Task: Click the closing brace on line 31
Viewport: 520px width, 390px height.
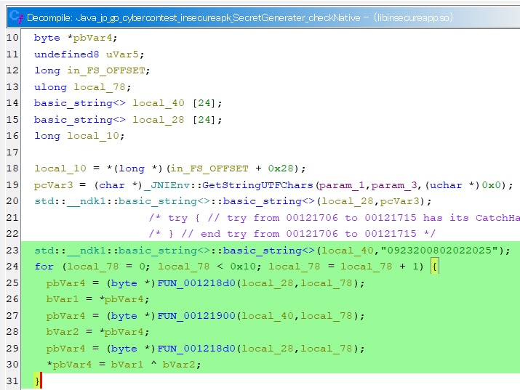Action: [37, 381]
